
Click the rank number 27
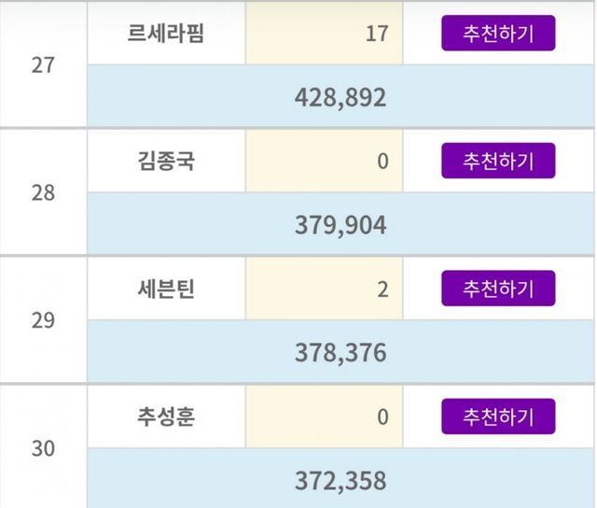[43, 66]
